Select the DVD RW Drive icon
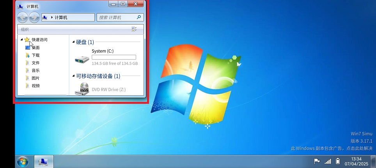 [x=82, y=89]
